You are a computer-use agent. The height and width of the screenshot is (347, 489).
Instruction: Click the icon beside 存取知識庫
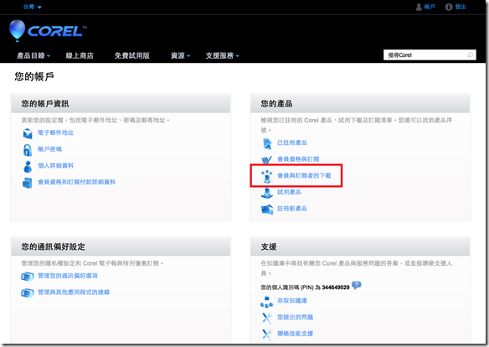266,302
